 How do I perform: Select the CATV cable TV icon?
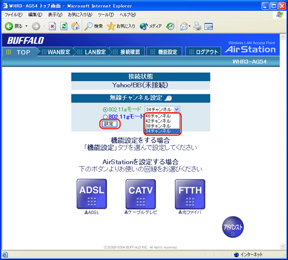[141, 194]
